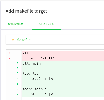Screen dimensions: 104x100
Task: Click the added 'all: main' line
Action: point(63,64)
